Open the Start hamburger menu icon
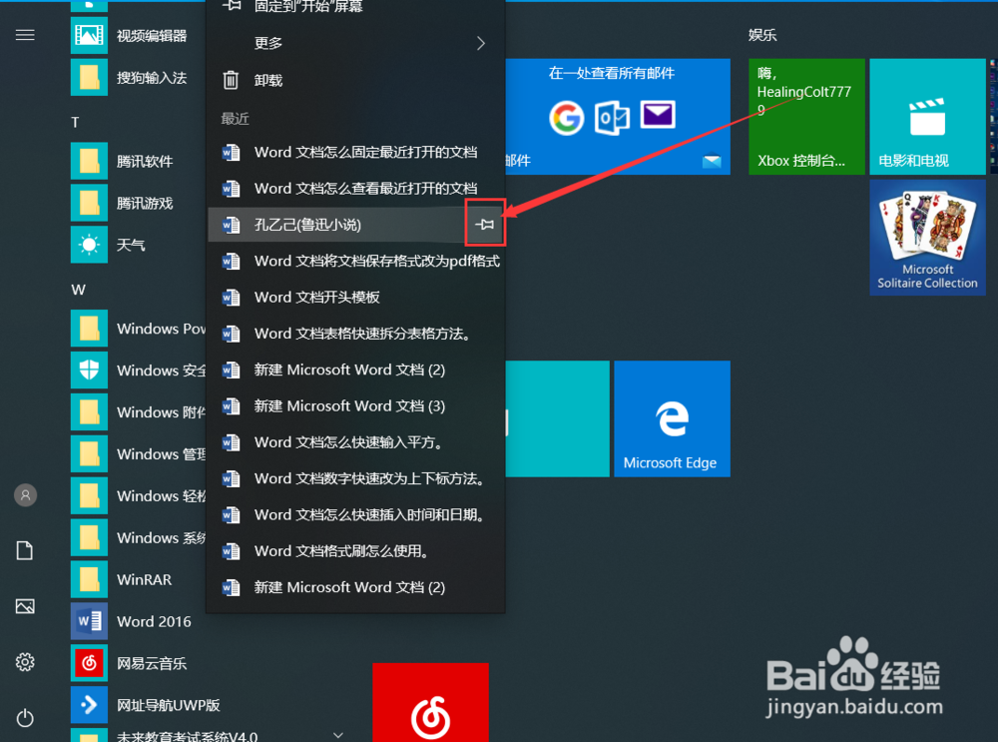Image resolution: width=998 pixels, height=742 pixels. click(25, 35)
